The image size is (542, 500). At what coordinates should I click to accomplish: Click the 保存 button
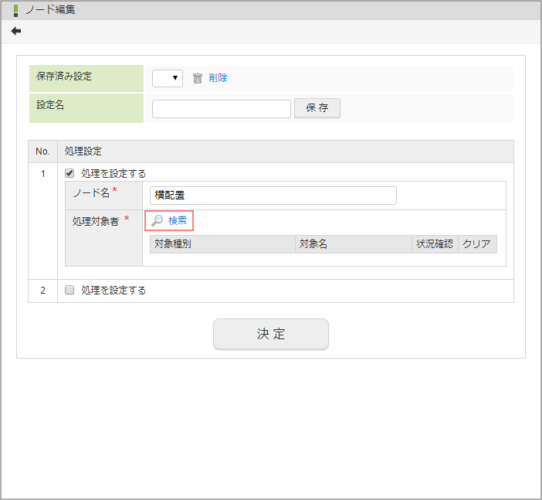[317, 108]
